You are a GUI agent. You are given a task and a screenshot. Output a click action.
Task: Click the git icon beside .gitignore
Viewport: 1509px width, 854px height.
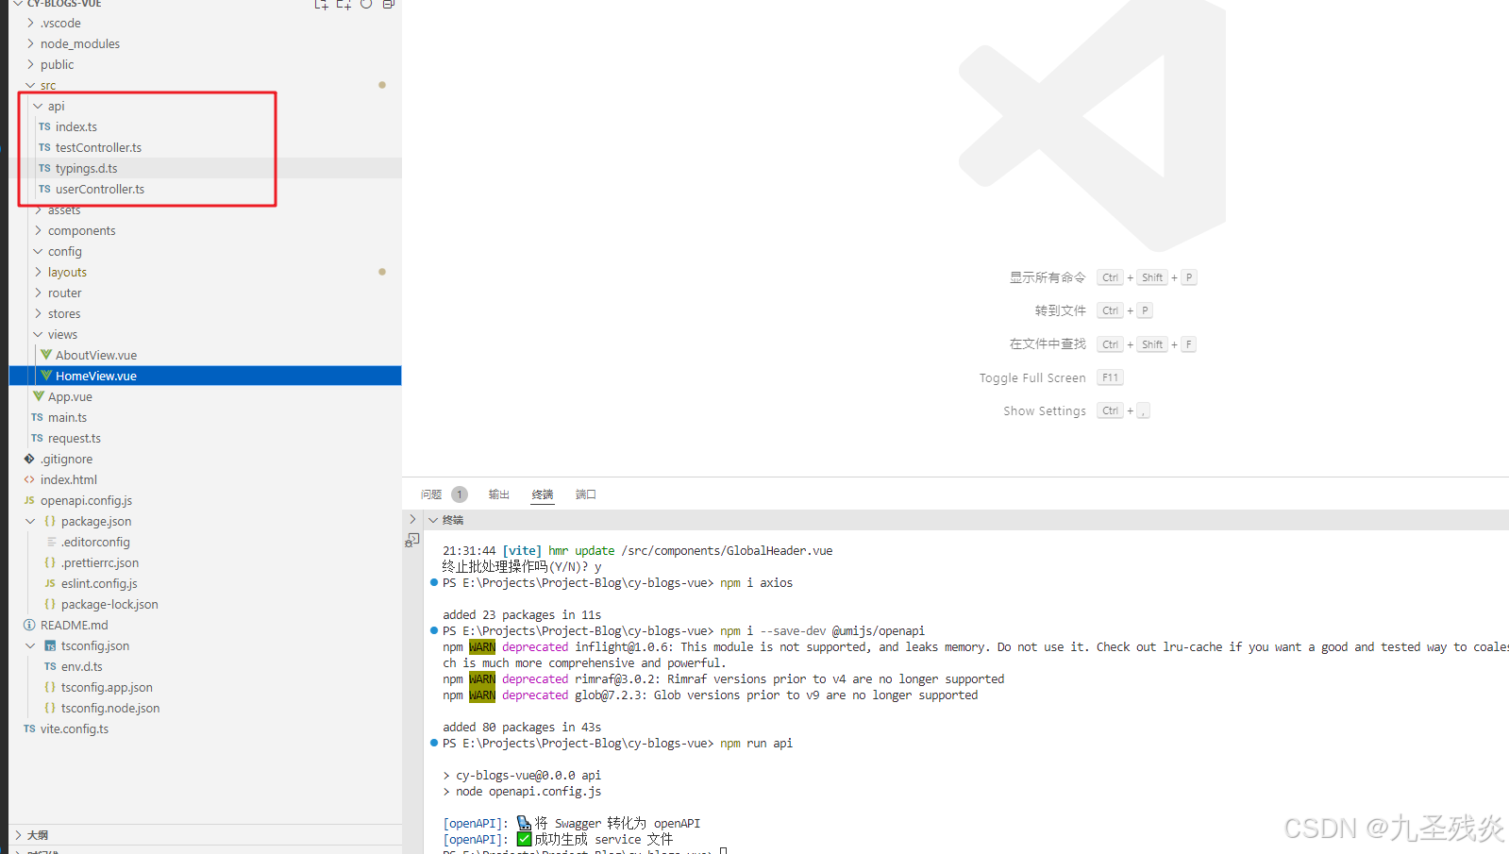click(29, 459)
